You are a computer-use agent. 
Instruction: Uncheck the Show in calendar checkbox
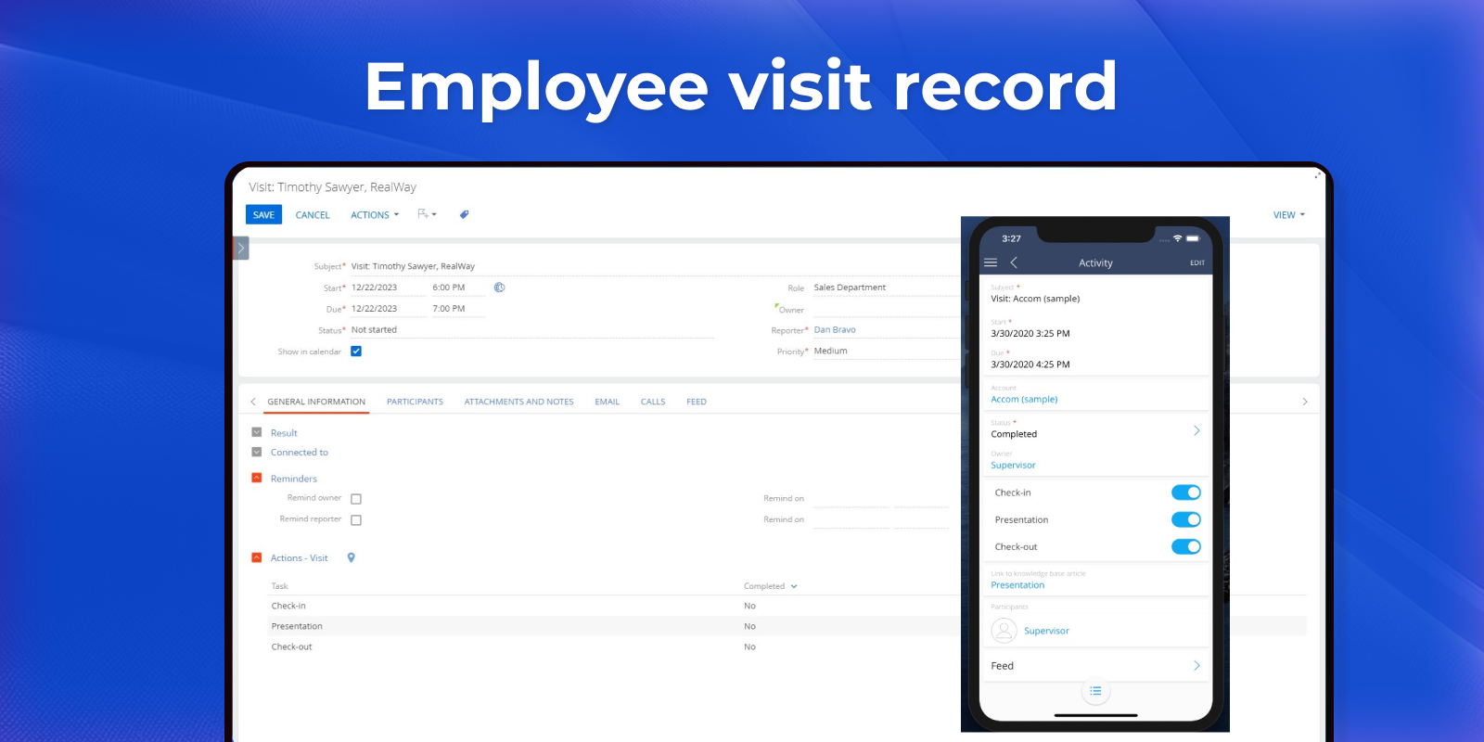[356, 352]
